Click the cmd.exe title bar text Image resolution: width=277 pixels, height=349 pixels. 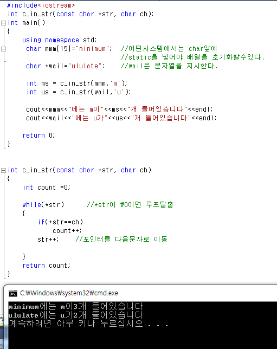[69, 293]
